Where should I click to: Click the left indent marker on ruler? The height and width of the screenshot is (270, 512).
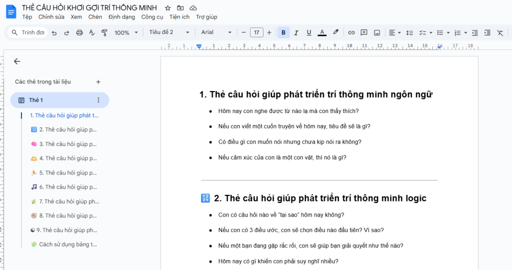click(199, 46)
